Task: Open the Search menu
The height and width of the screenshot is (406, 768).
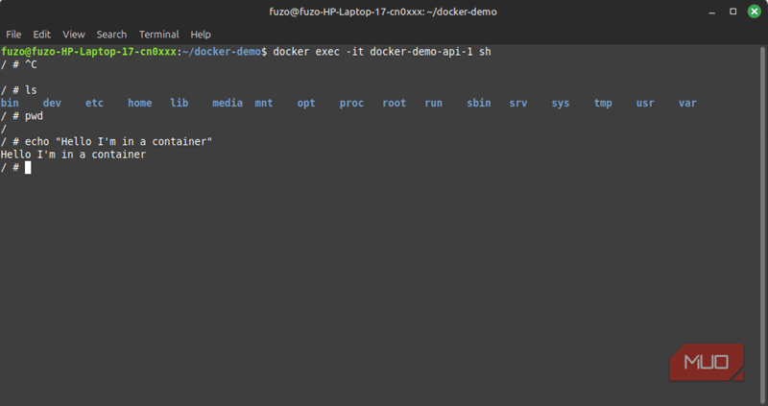Action: point(111,35)
